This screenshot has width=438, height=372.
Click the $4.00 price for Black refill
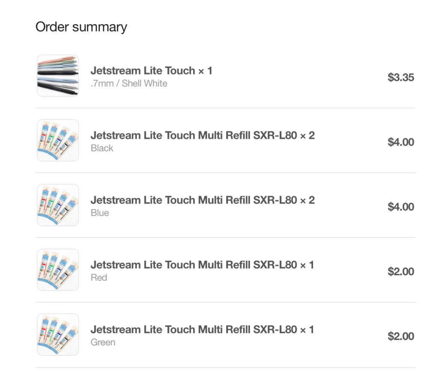click(401, 142)
